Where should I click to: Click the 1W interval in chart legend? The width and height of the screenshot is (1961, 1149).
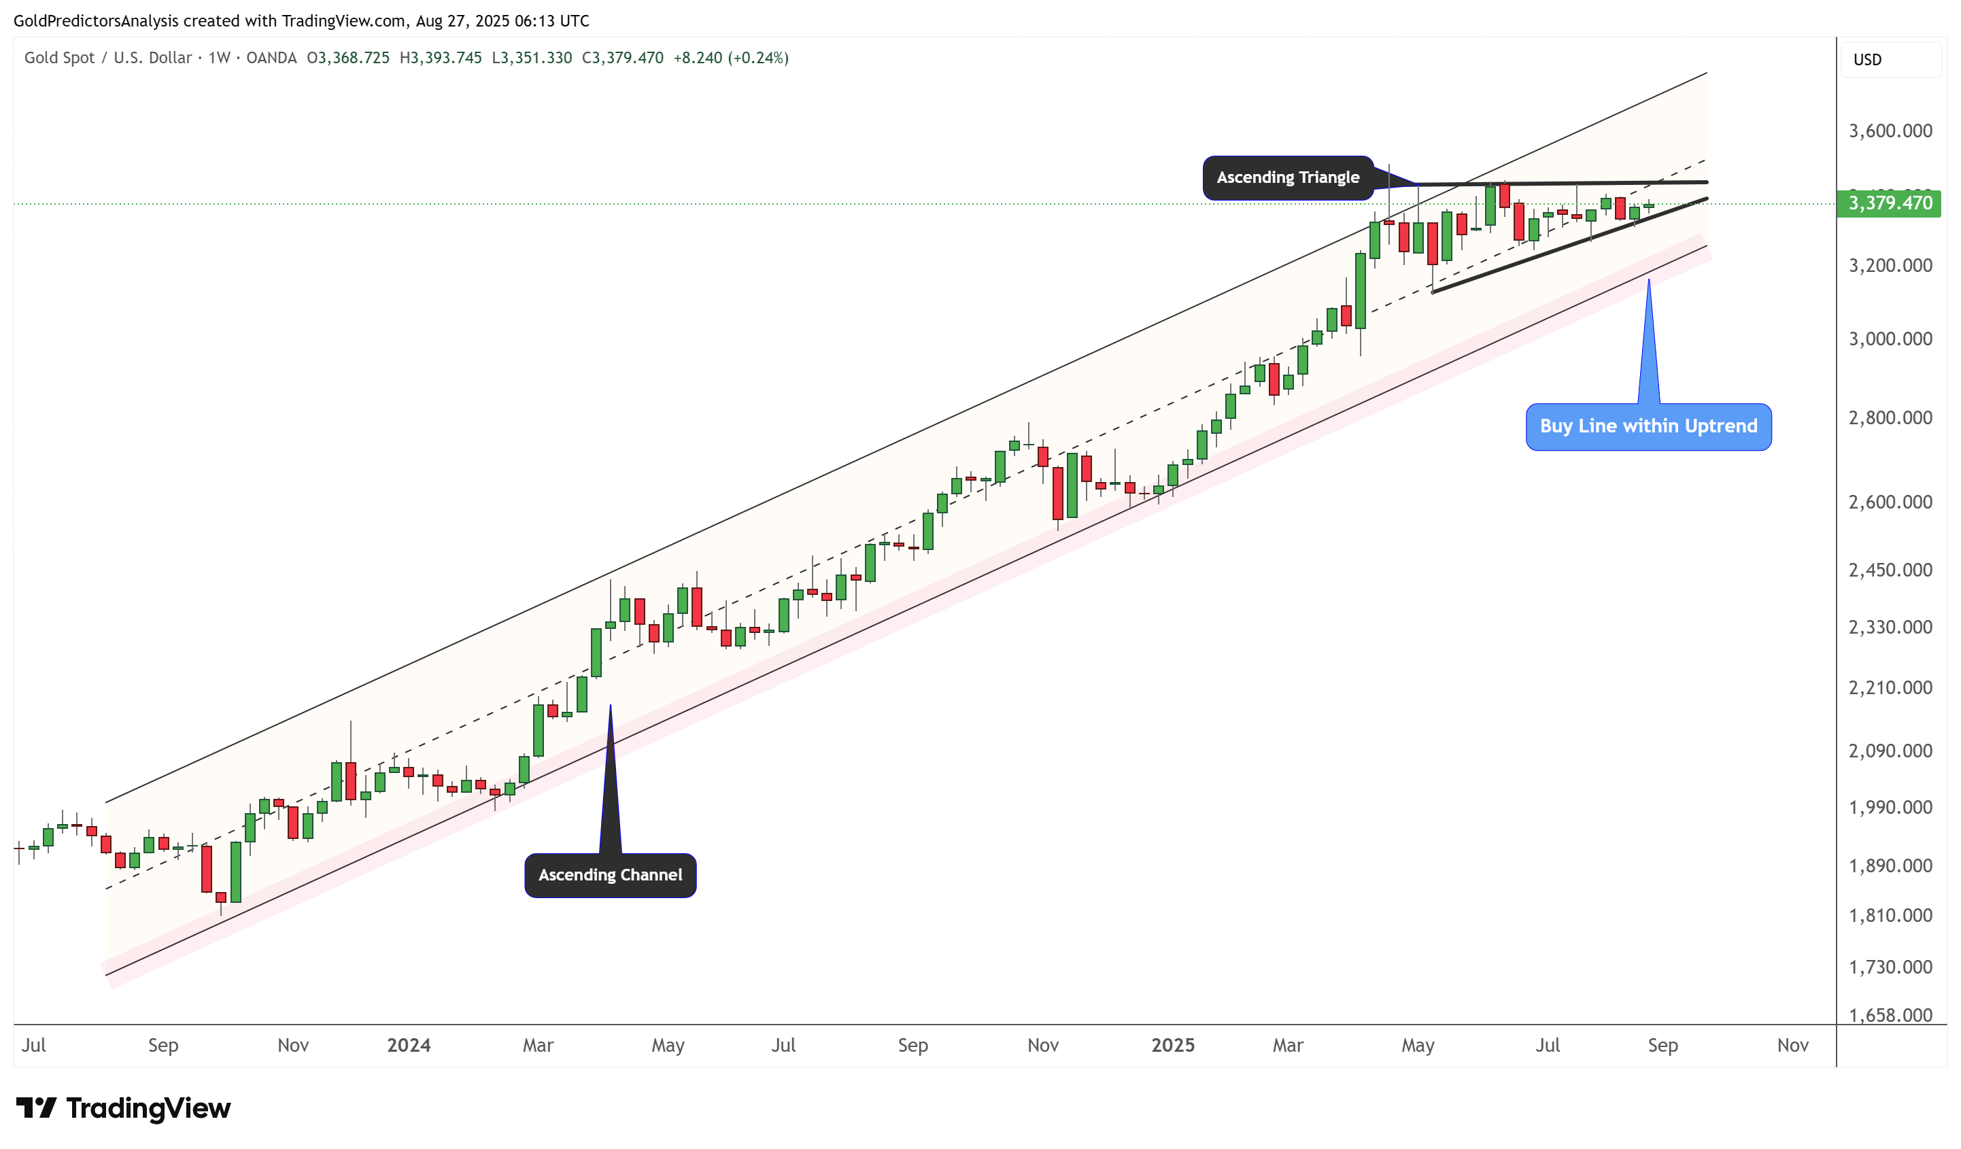(220, 58)
